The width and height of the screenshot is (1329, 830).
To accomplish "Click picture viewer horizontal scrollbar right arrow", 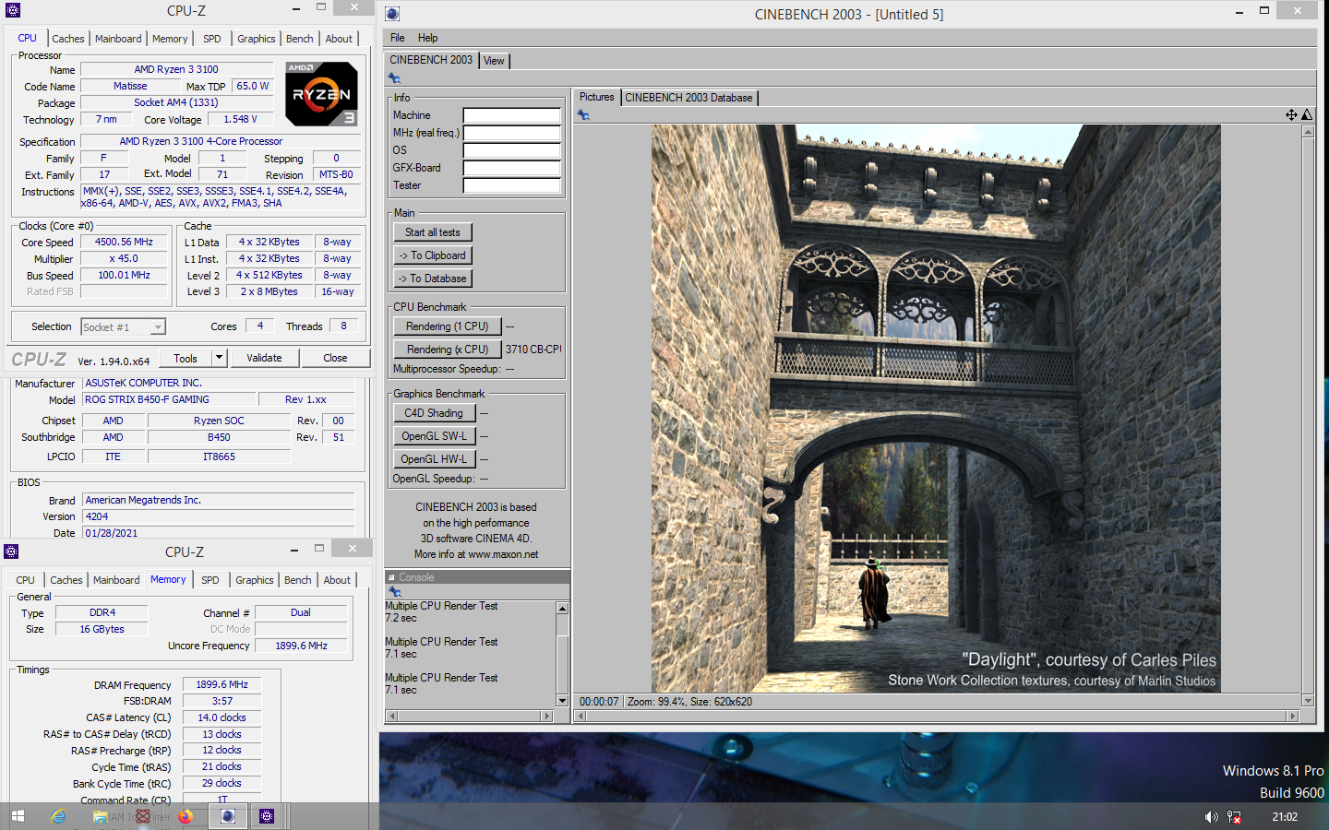I will (1293, 716).
